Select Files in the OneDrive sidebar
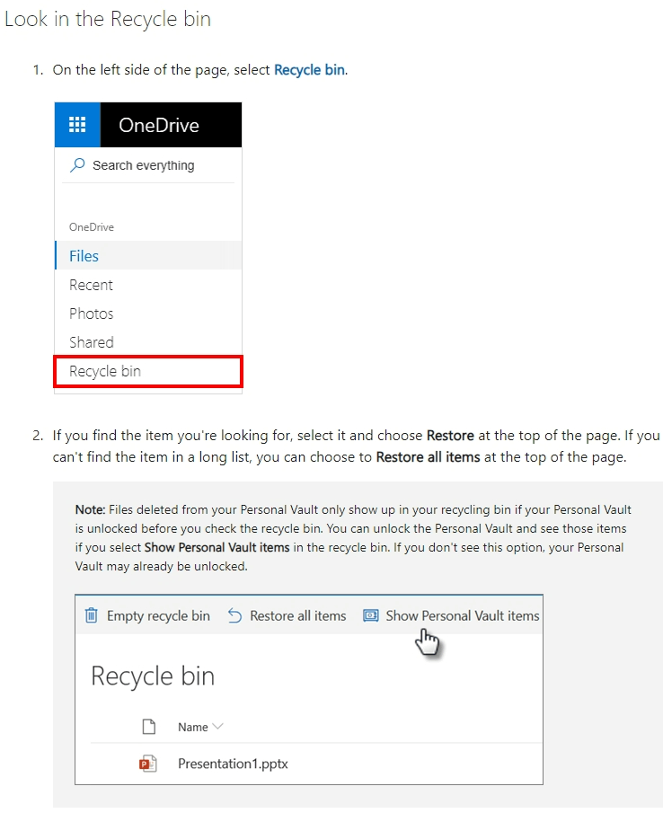This screenshot has height=813, width=663. coord(148,256)
